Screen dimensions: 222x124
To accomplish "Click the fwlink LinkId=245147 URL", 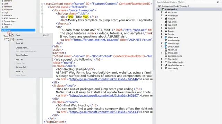I will 104,95.
